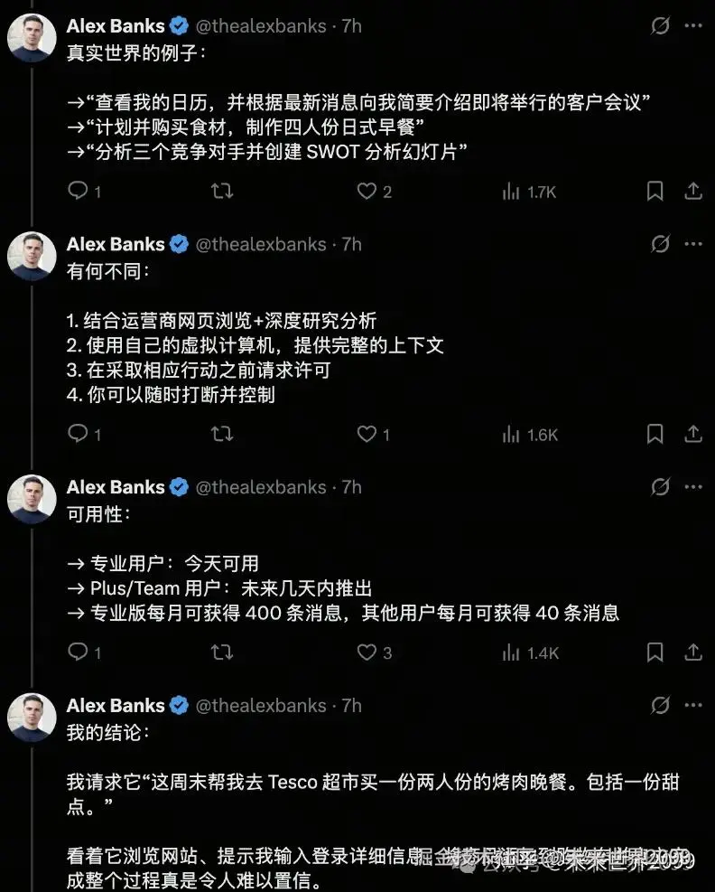Retweet the '可用性' tweet
The height and width of the screenshot is (892, 715).
click(221, 653)
